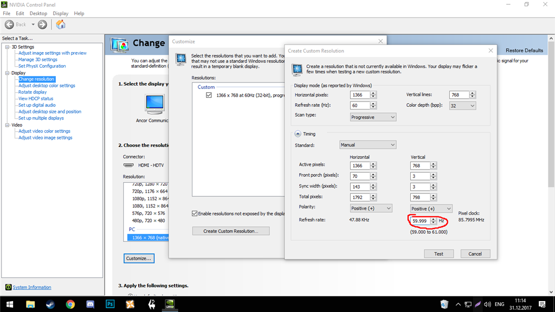Collapse the 3D Settings tree node
Viewport: 555px width, 312px height.
pos(7,47)
